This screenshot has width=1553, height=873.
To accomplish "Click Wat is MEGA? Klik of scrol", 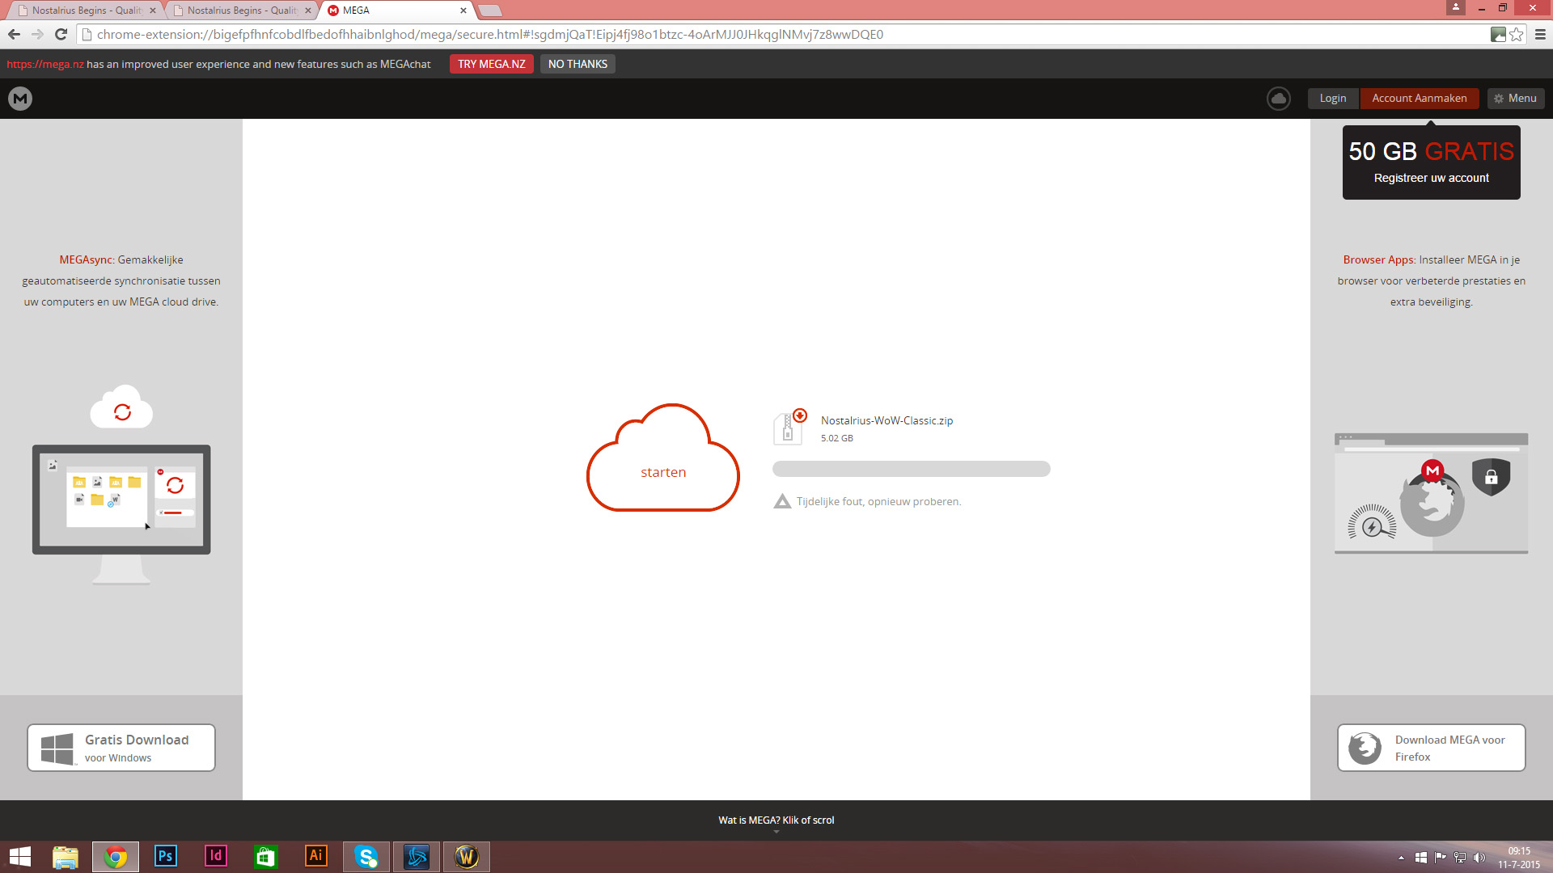I will click(776, 820).
